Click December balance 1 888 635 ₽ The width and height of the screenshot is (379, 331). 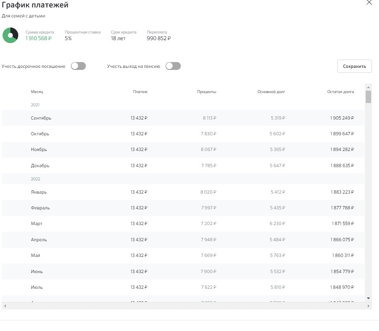(342, 165)
